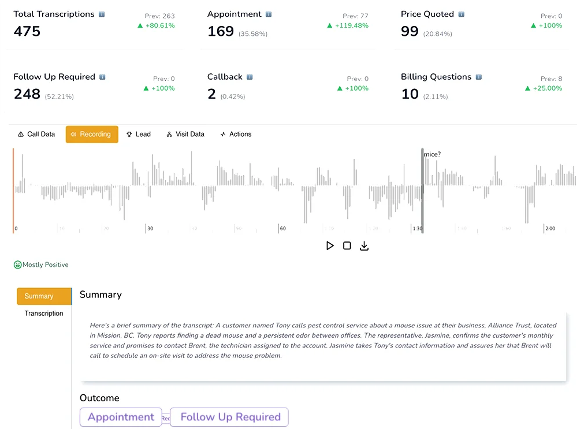Click the Mostly Positive sentiment indicator
The width and height of the screenshot is (584, 429).
[42, 264]
